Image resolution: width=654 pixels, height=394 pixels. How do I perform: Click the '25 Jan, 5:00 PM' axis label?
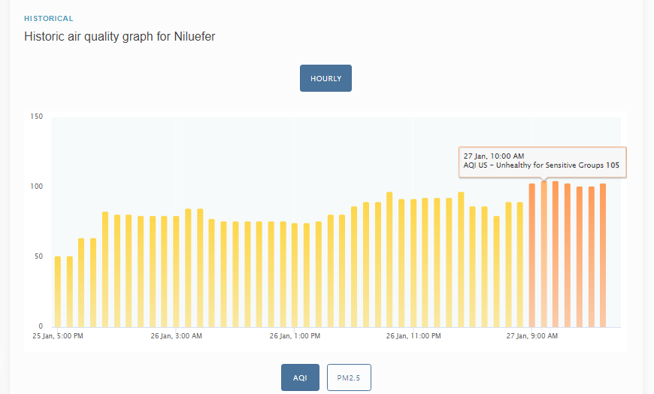coord(58,336)
